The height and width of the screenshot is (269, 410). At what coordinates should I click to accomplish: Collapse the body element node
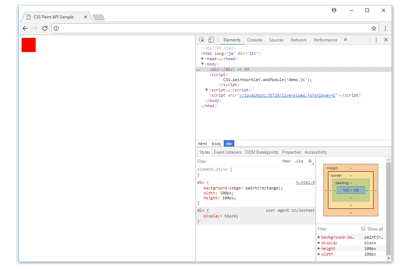coord(203,64)
